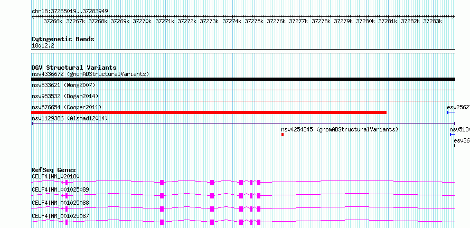Open the nsv833621 (Wong2007) variant label
The image size is (470, 228).
coord(63,85)
